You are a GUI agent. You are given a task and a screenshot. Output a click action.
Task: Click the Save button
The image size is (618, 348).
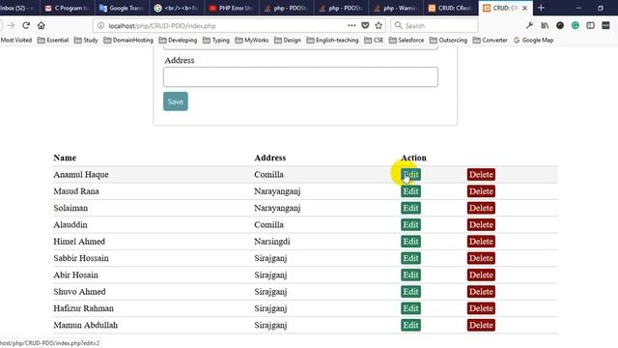[x=176, y=101]
